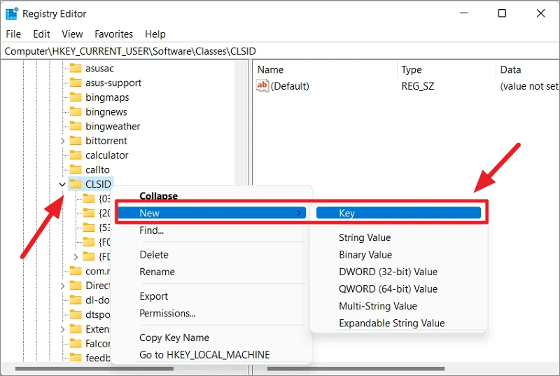Viewport: 560px width, 376px height.
Task: Click the feedb folder icon
Action: [x=76, y=357]
